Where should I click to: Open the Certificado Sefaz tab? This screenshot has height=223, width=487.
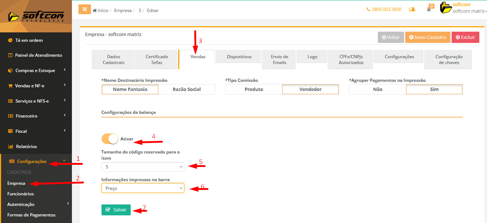tap(157, 60)
